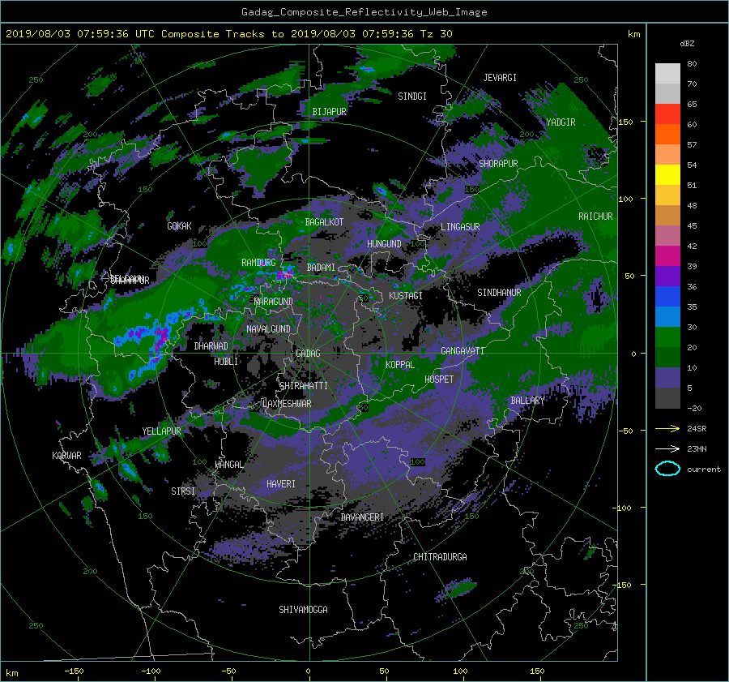Click the YELLAPUR city label
This screenshot has height=682, width=729.
(161, 431)
